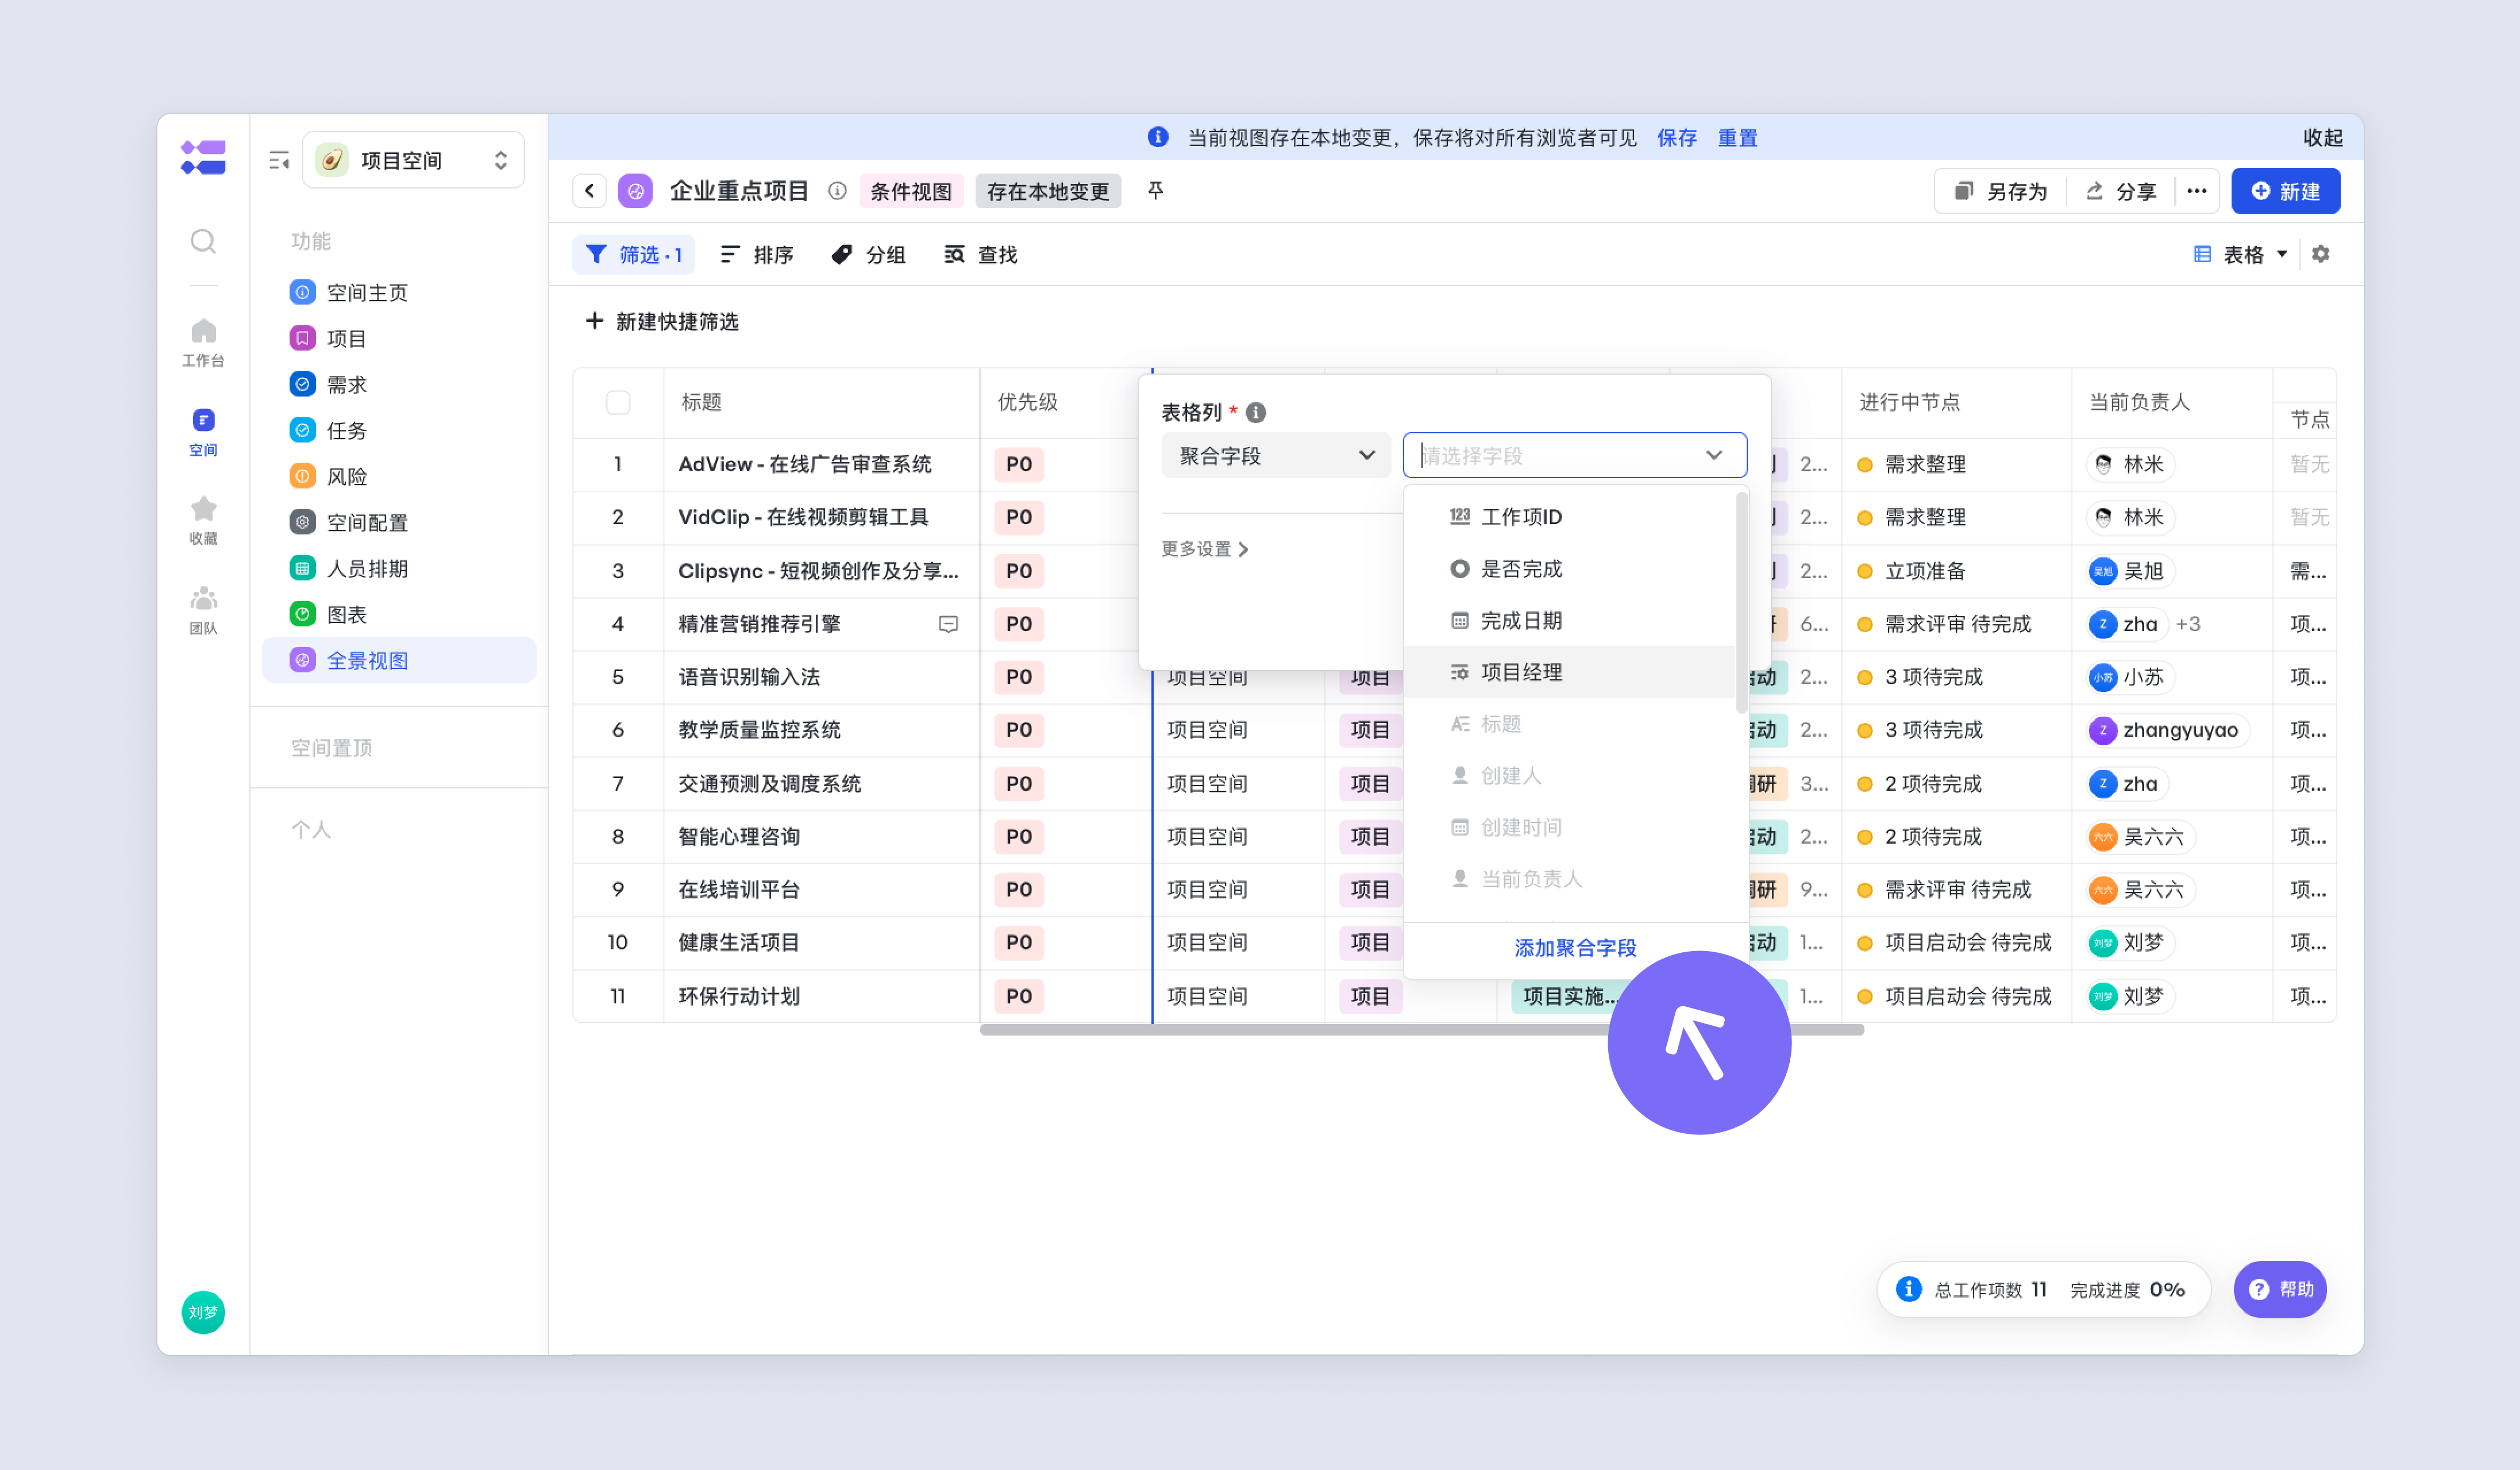
Task: Click the 分享 share button
Action: pyautogui.click(x=2121, y=191)
